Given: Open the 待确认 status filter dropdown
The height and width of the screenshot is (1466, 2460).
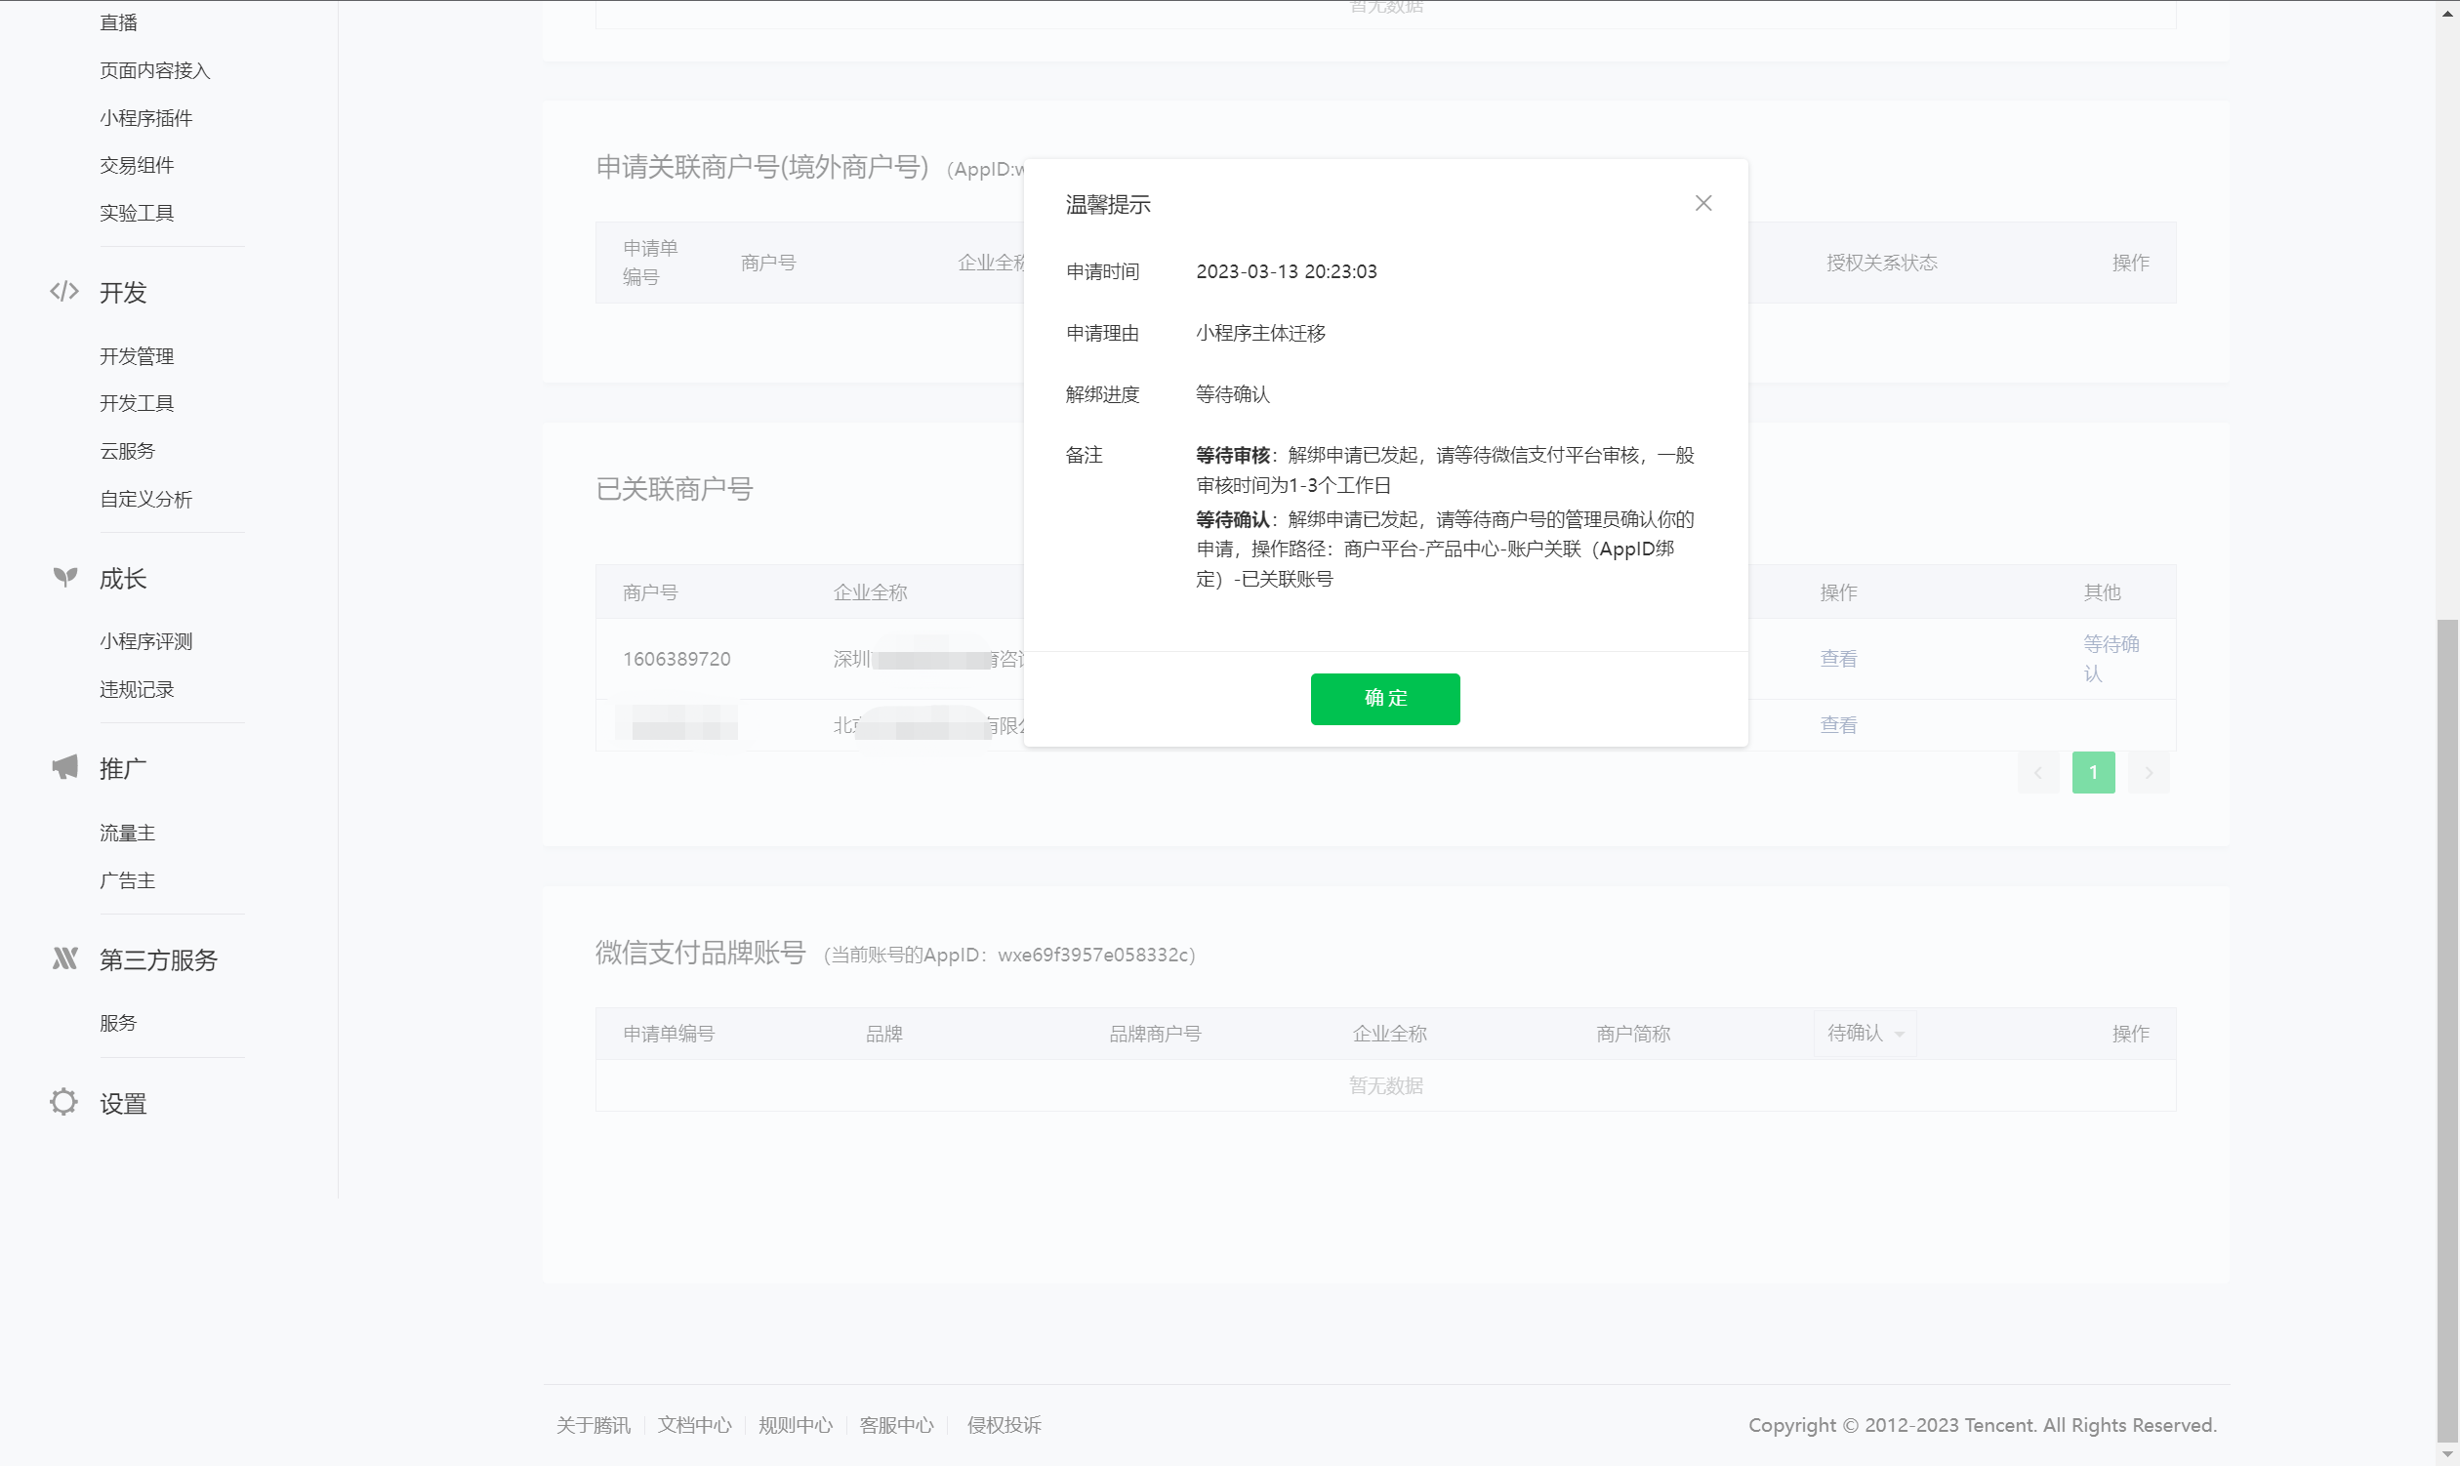Looking at the screenshot, I should [1865, 1034].
